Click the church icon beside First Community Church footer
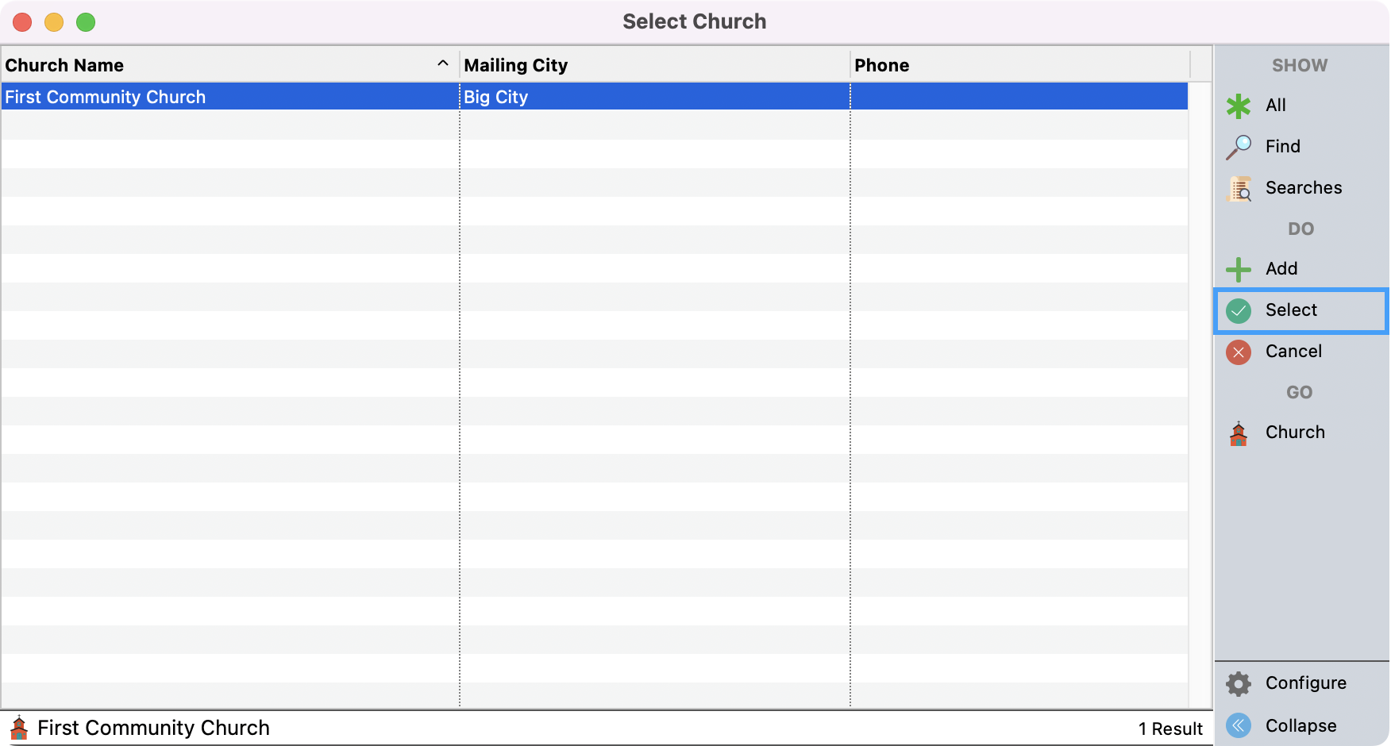This screenshot has height=746, width=1391. (19, 727)
